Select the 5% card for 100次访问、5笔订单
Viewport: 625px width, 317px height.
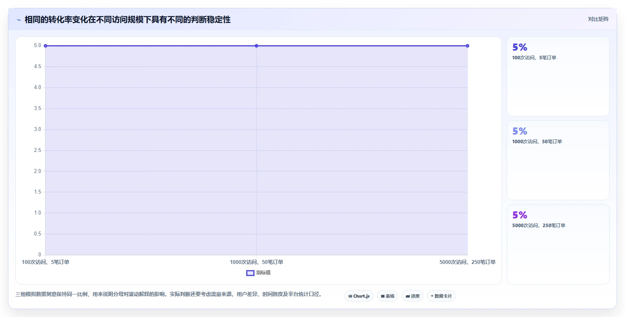coord(558,76)
